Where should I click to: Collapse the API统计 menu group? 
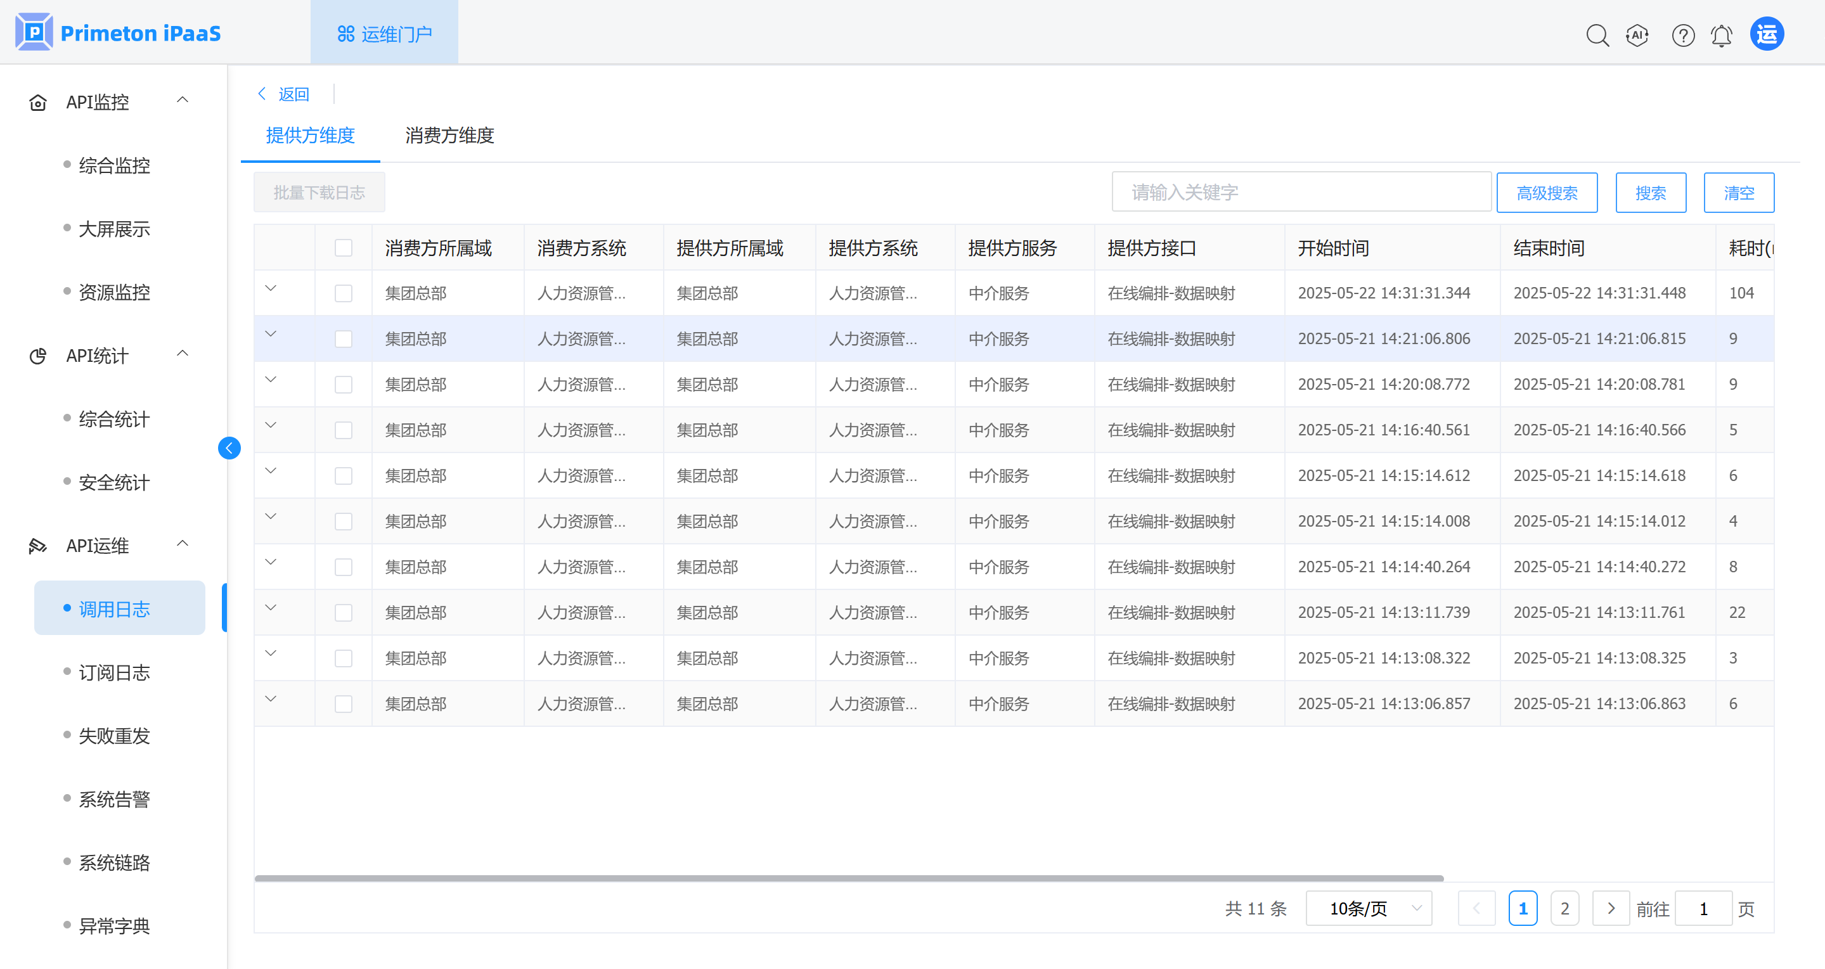coord(182,354)
